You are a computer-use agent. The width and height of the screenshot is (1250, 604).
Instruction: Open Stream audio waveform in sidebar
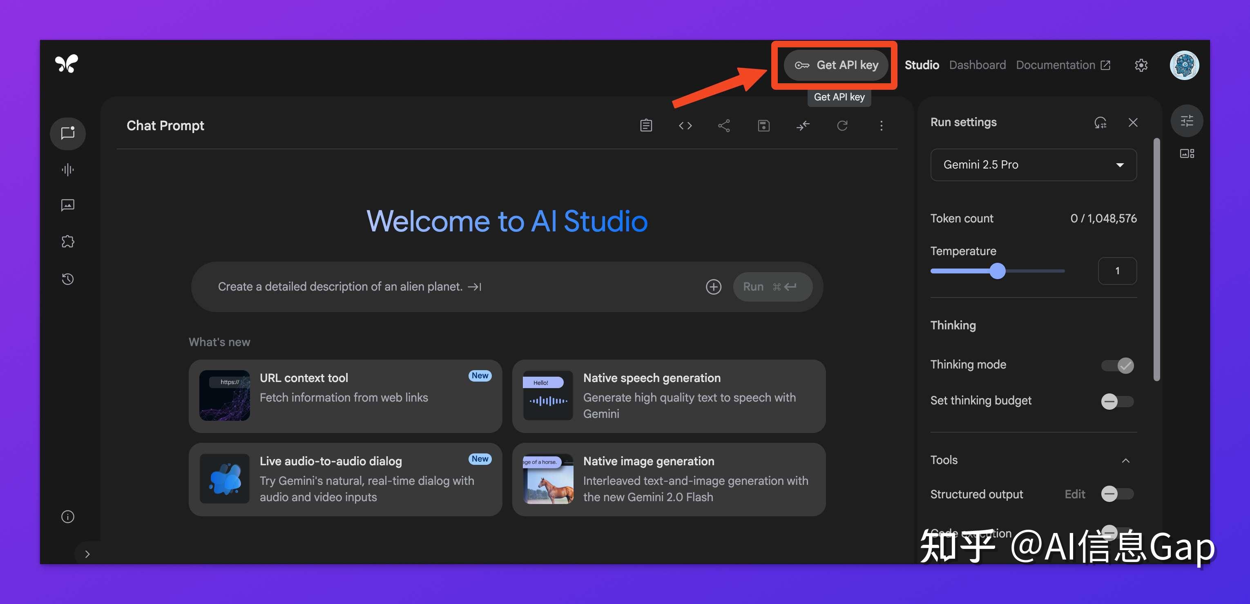[x=67, y=170]
